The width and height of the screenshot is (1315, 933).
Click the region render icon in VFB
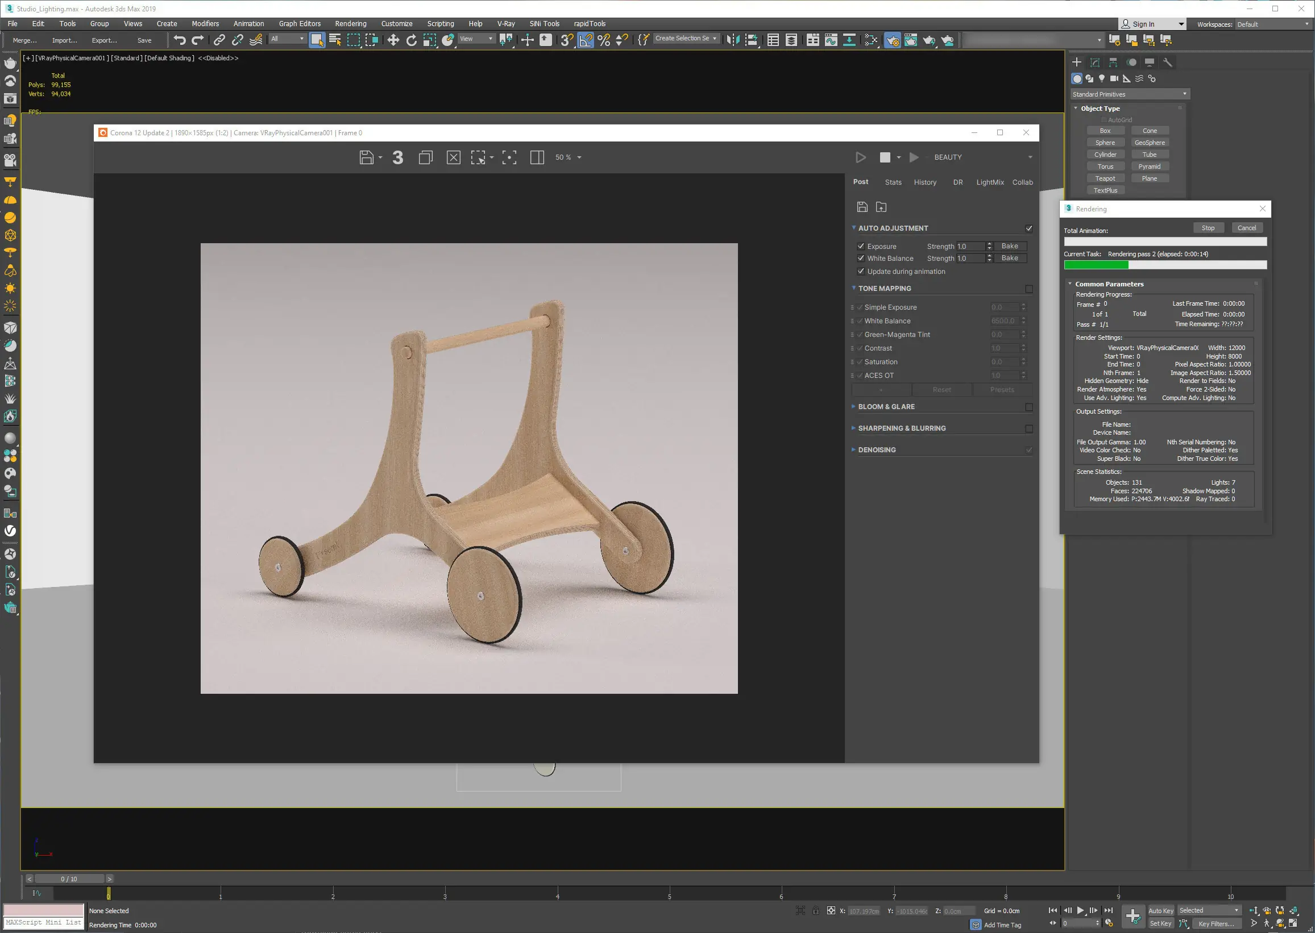[x=478, y=157]
